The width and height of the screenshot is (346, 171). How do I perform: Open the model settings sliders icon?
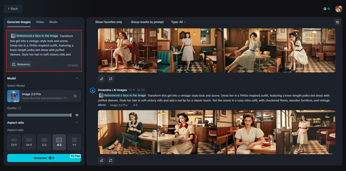click(75, 96)
